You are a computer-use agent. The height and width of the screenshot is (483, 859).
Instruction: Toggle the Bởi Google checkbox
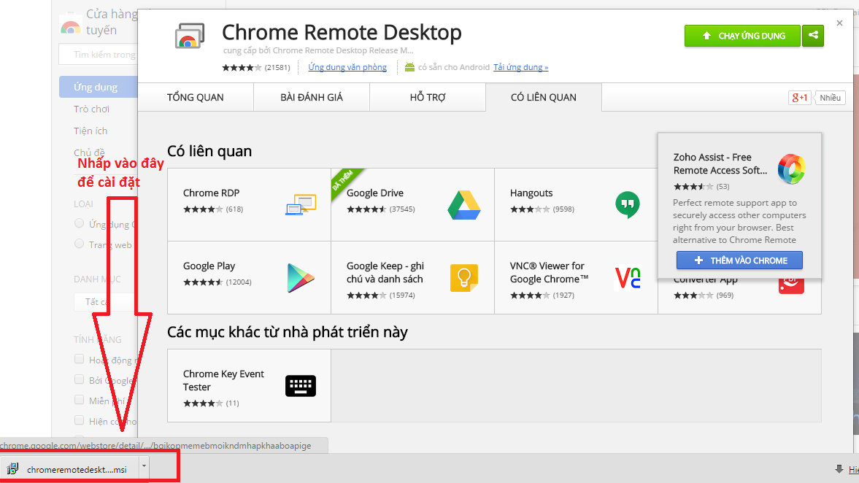[79, 379]
